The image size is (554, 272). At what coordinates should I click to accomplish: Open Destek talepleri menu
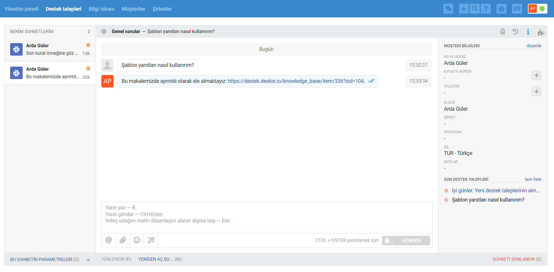[64, 9]
